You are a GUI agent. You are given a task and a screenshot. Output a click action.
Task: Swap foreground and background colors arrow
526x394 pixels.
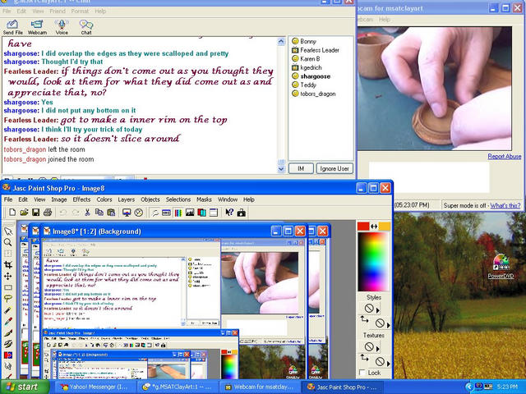(374, 227)
